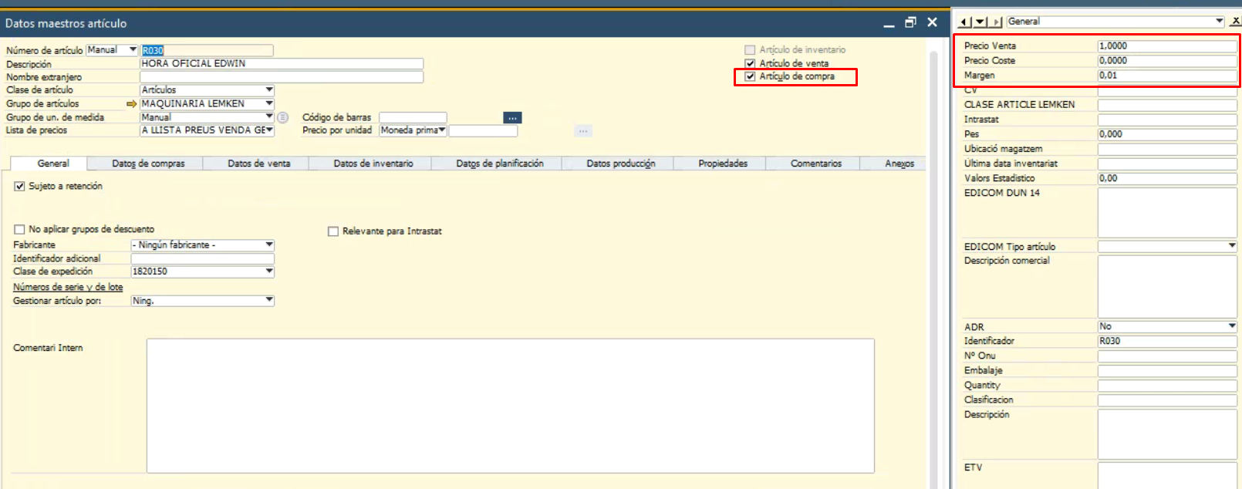Switch to Datos de venta tab
The image size is (1242, 489).
pyautogui.click(x=259, y=164)
